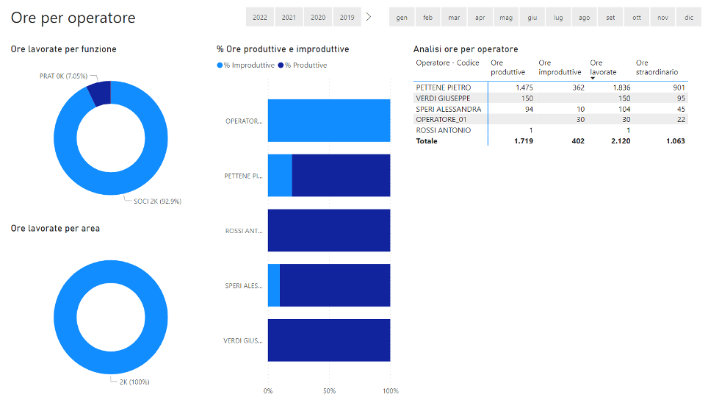Sort table by Ore straordinario column
The image size is (708, 400).
coord(657,67)
